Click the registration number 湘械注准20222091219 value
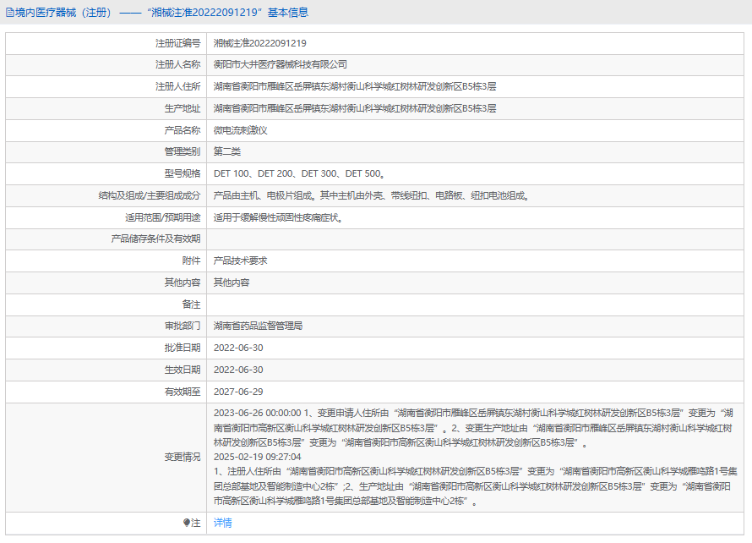This screenshot has height=543, width=752. 260,43
